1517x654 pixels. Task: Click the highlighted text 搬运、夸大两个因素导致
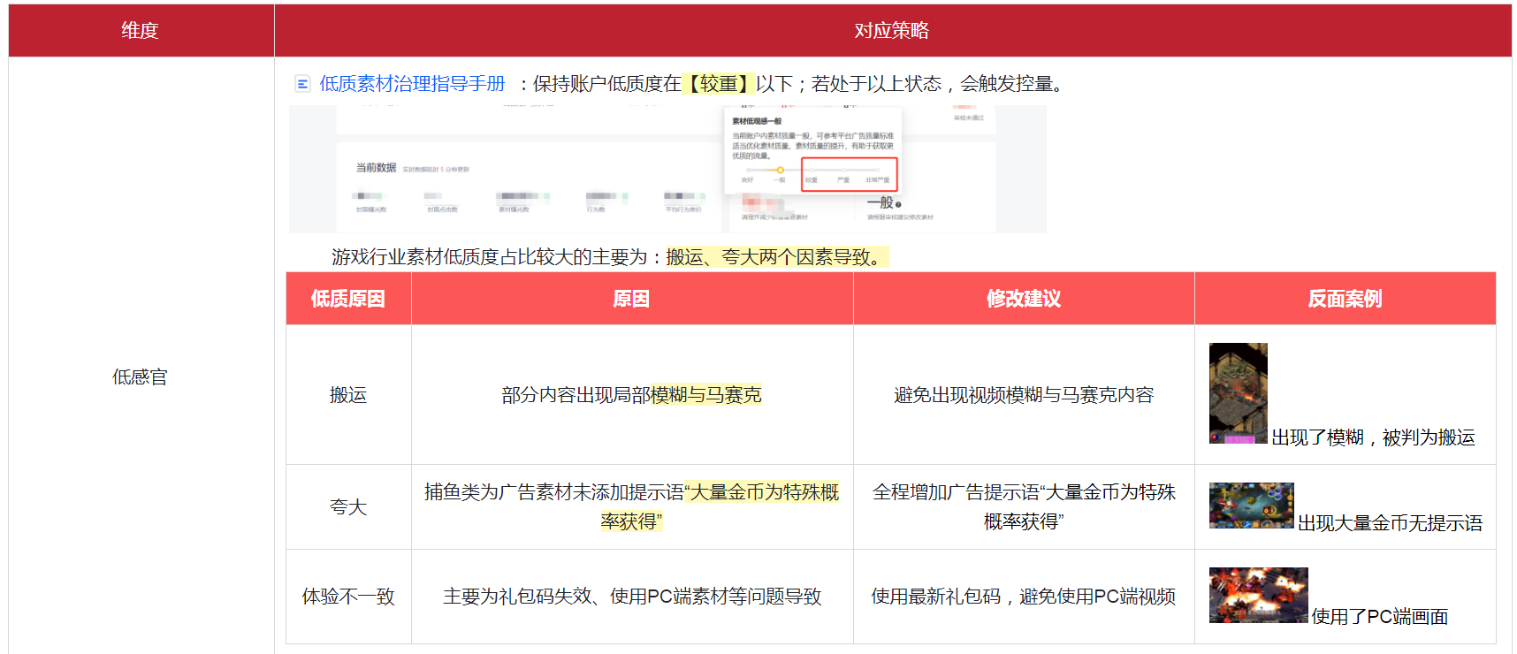pos(776,257)
